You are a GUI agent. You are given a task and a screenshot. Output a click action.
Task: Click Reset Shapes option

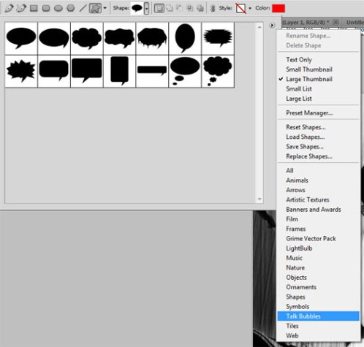click(x=306, y=127)
